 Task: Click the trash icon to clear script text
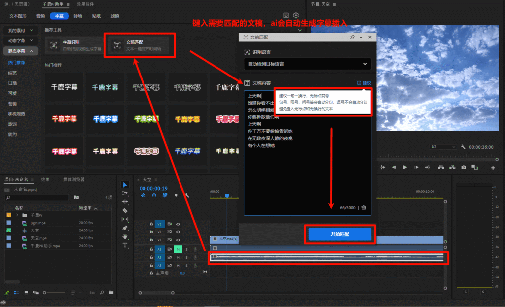[364, 208]
